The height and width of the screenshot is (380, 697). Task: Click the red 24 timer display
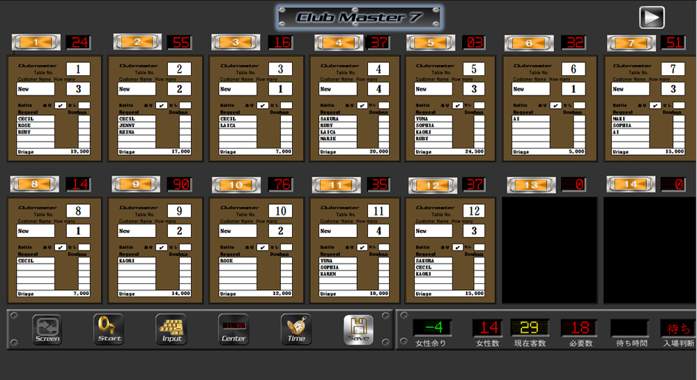coord(79,43)
